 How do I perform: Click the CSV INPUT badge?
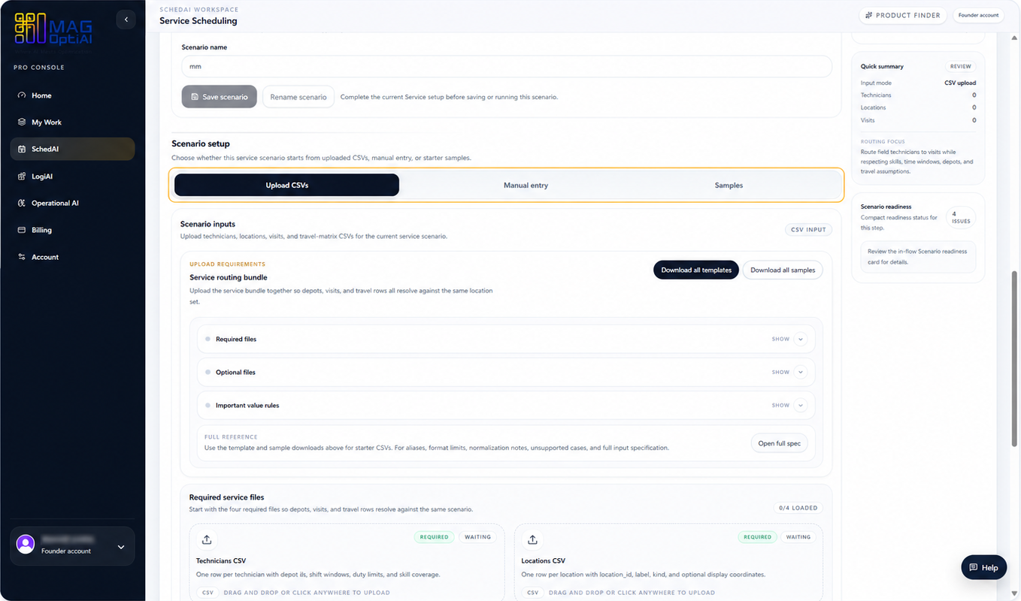808,229
